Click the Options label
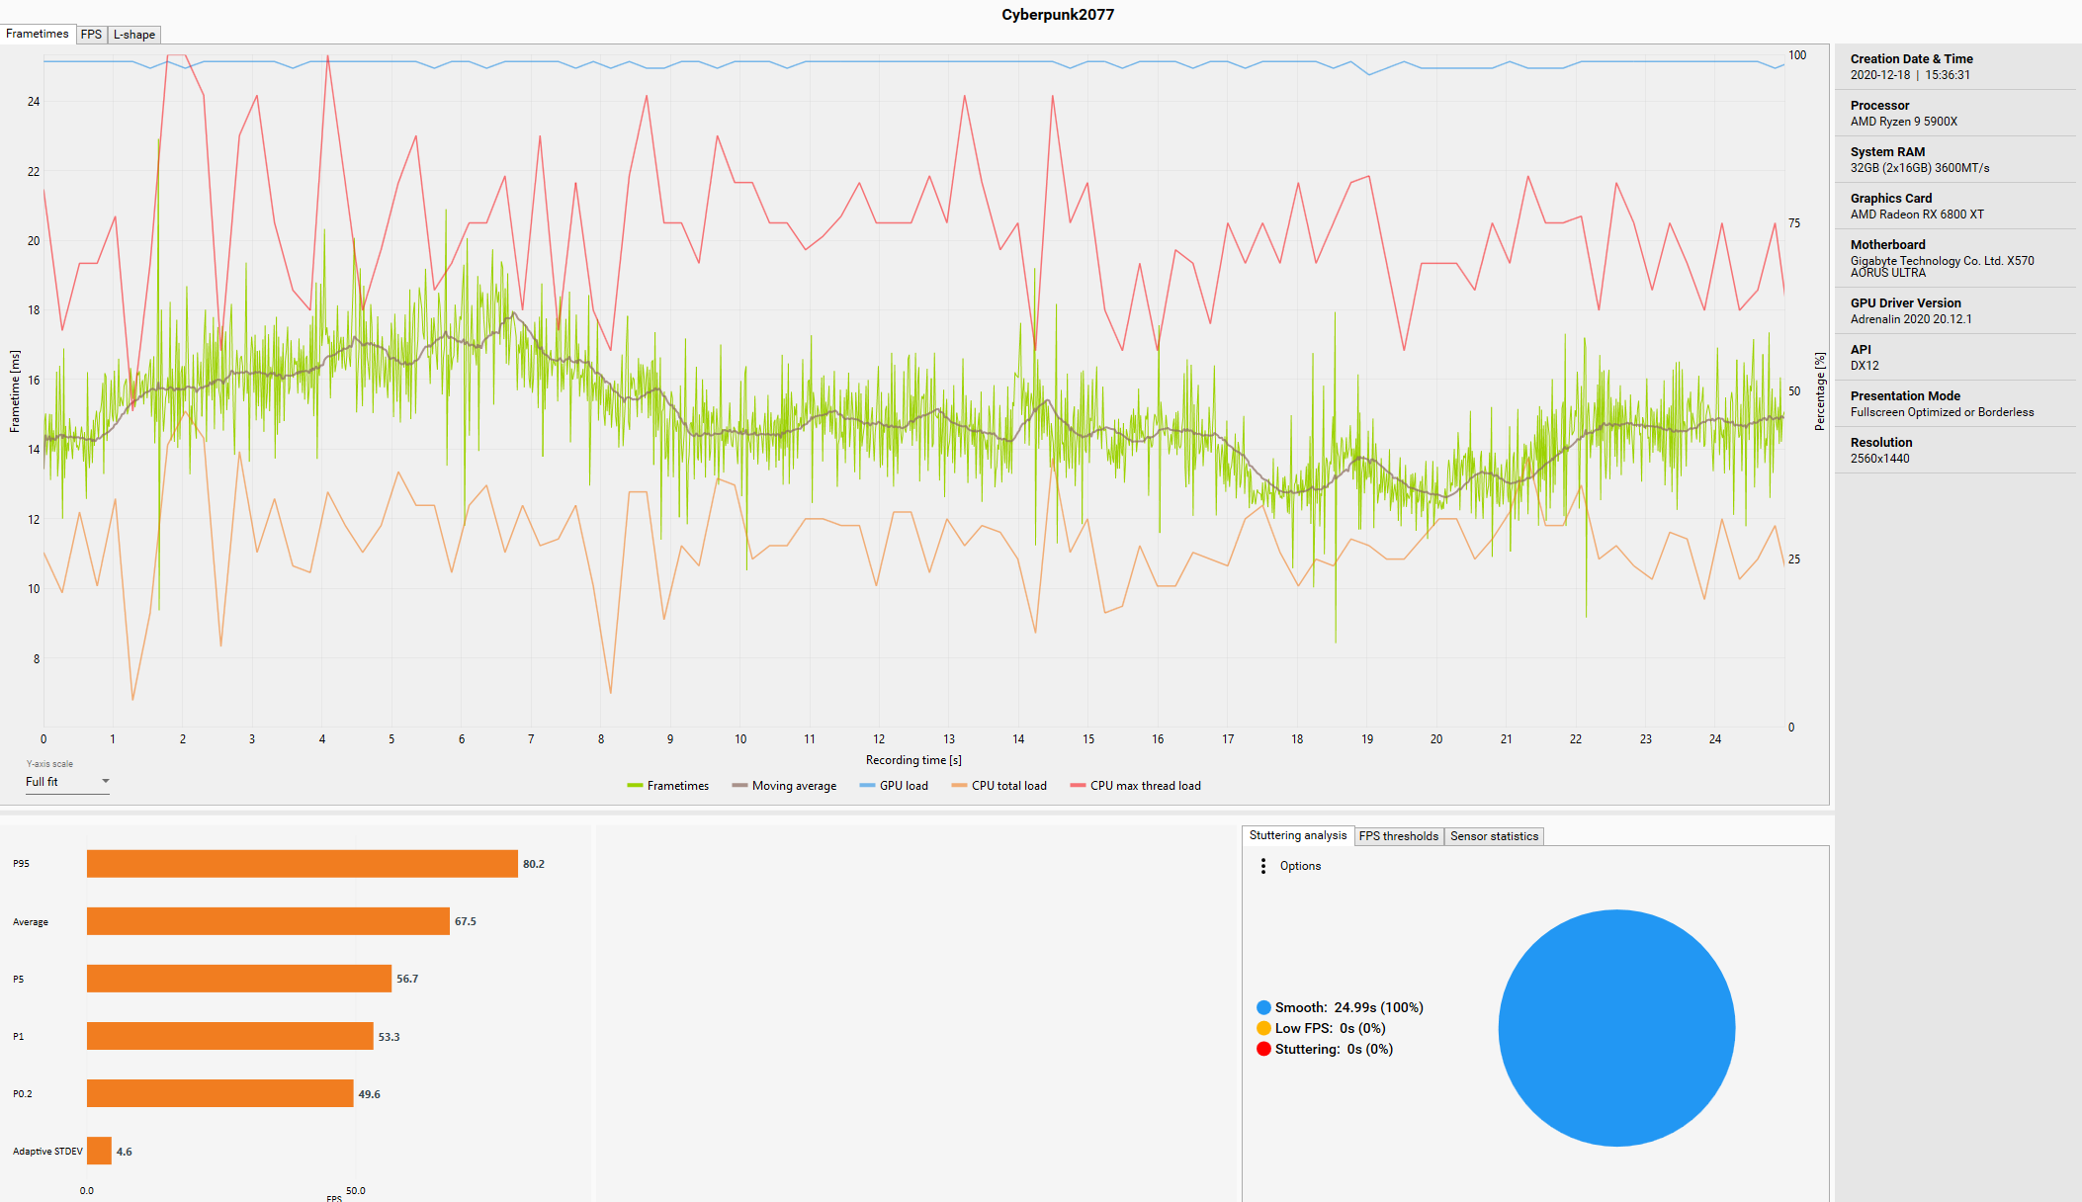This screenshot has width=2082, height=1202. point(1300,866)
